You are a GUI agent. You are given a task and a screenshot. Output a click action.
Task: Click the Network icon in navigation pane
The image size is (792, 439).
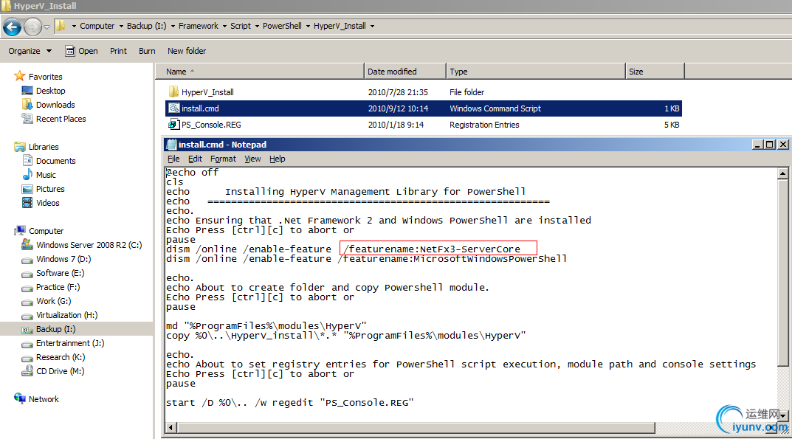(20, 399)
